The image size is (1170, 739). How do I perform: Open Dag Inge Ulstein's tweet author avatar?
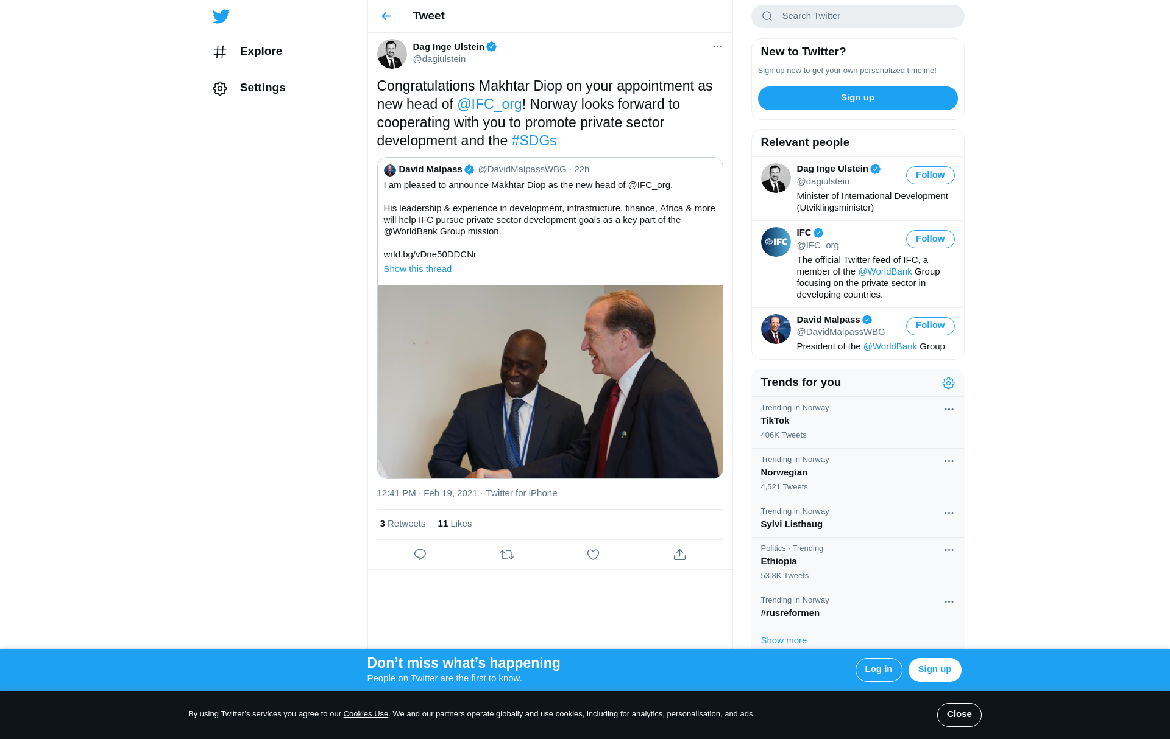coord(392,54)
